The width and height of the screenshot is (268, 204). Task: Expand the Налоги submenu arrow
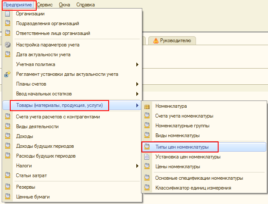(x=137, y=165)
